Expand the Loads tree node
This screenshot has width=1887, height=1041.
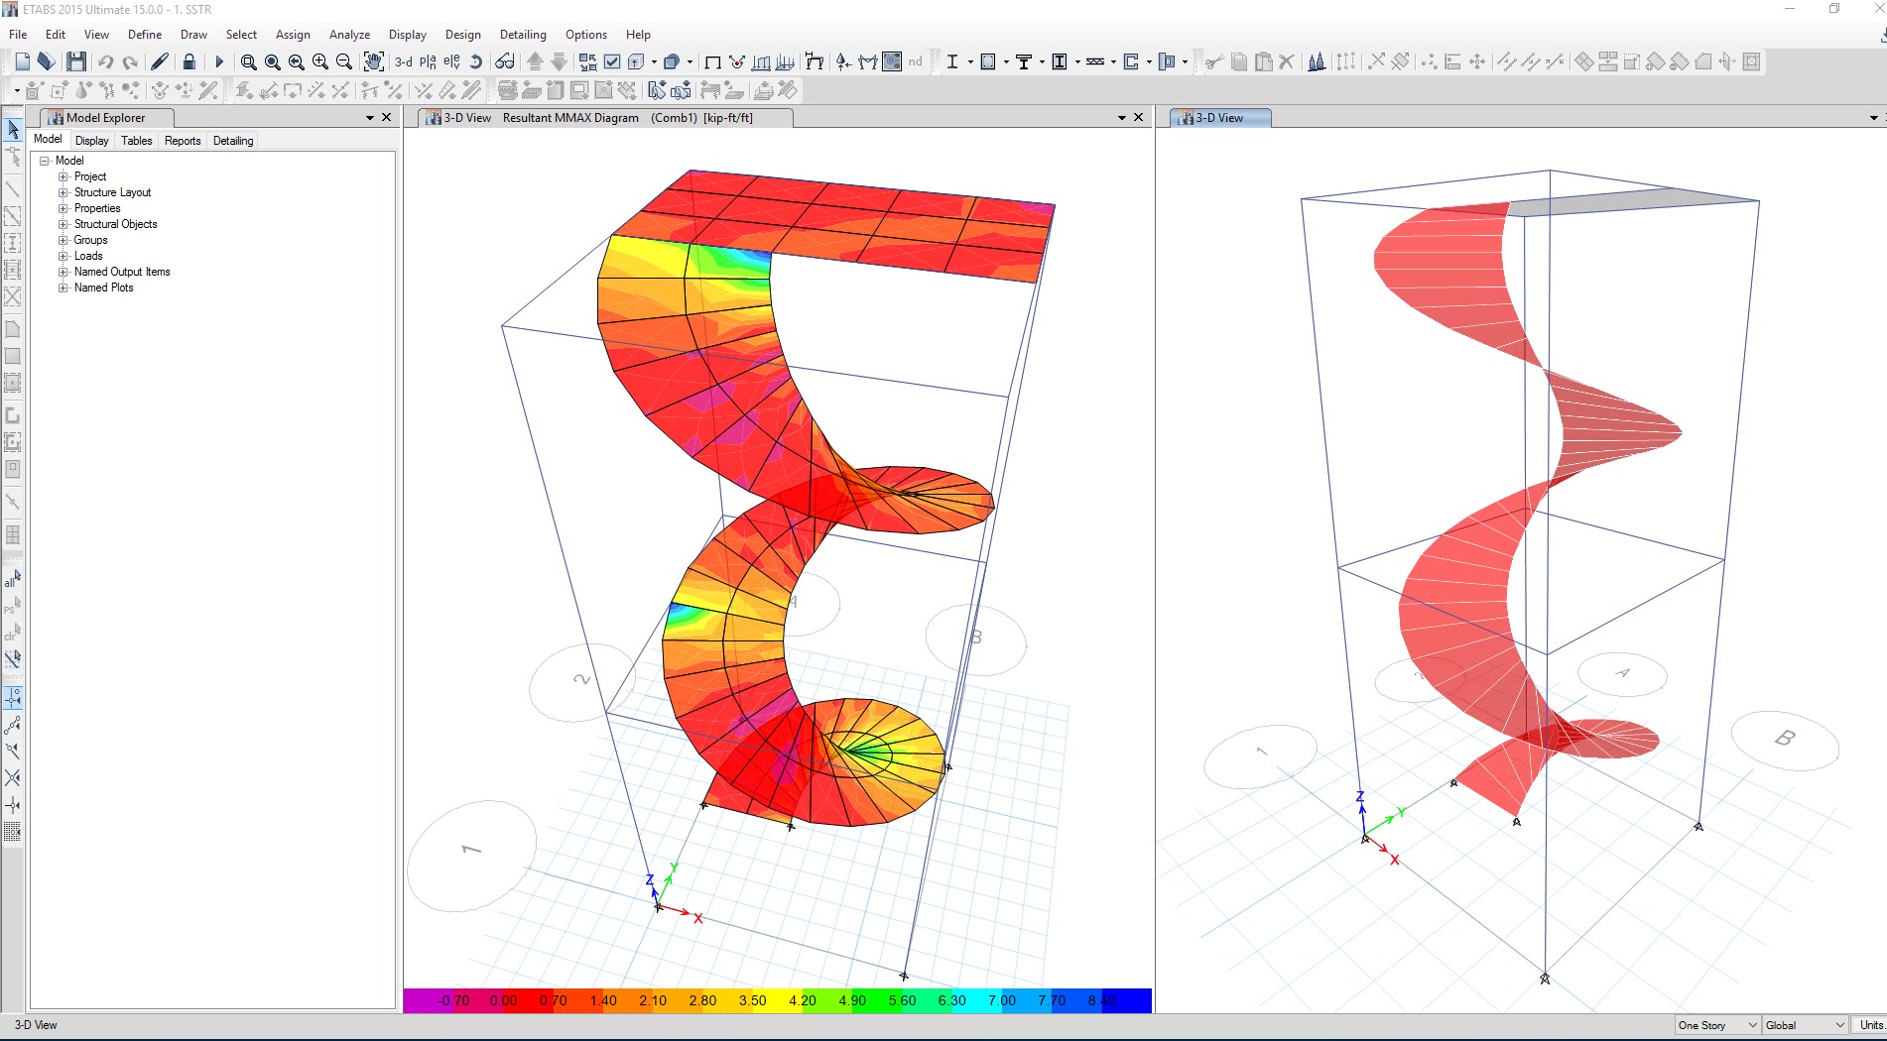(63, 256)
